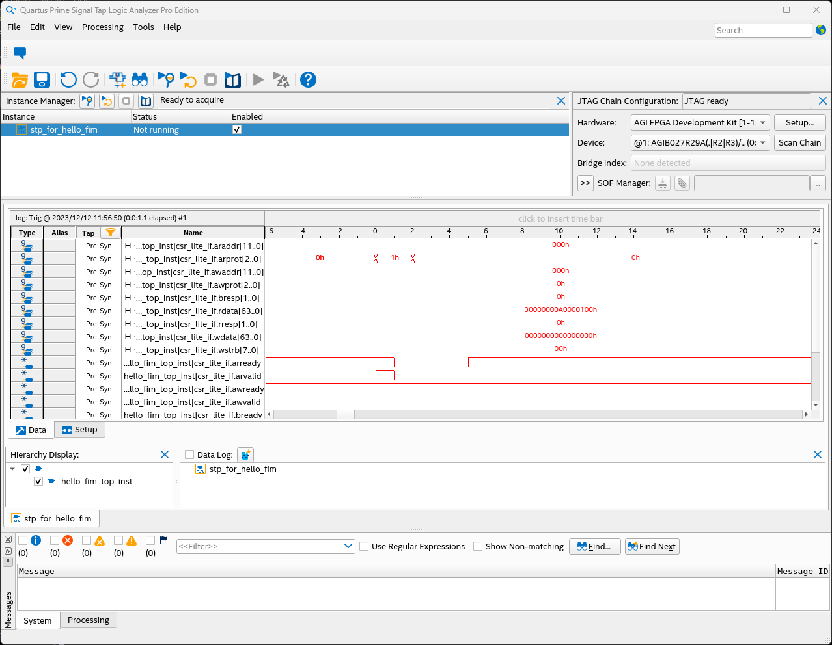Open the Processing menu
This screenshot has height=645, width=832.
pyautogui.click(x=102, y=27)
